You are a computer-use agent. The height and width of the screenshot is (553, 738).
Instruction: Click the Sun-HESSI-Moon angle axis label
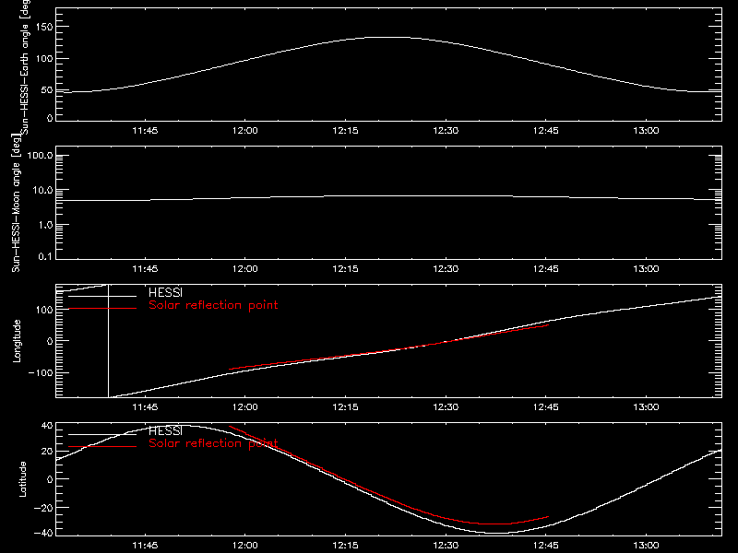pos(16,203)
